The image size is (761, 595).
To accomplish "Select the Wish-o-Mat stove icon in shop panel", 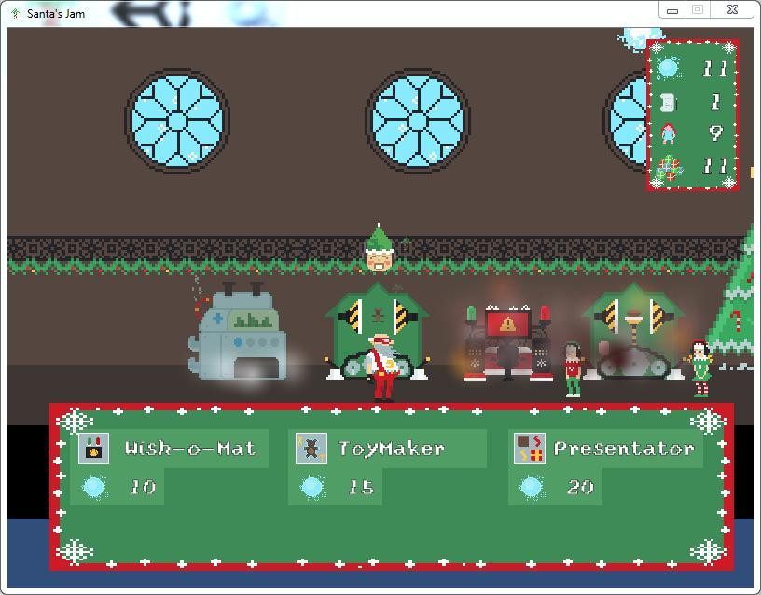I will pyautogui.click(x=93, y=447).
